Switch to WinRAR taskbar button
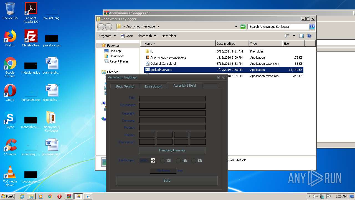The width and height of the screenshot is (355, 200). click(69, 196)
